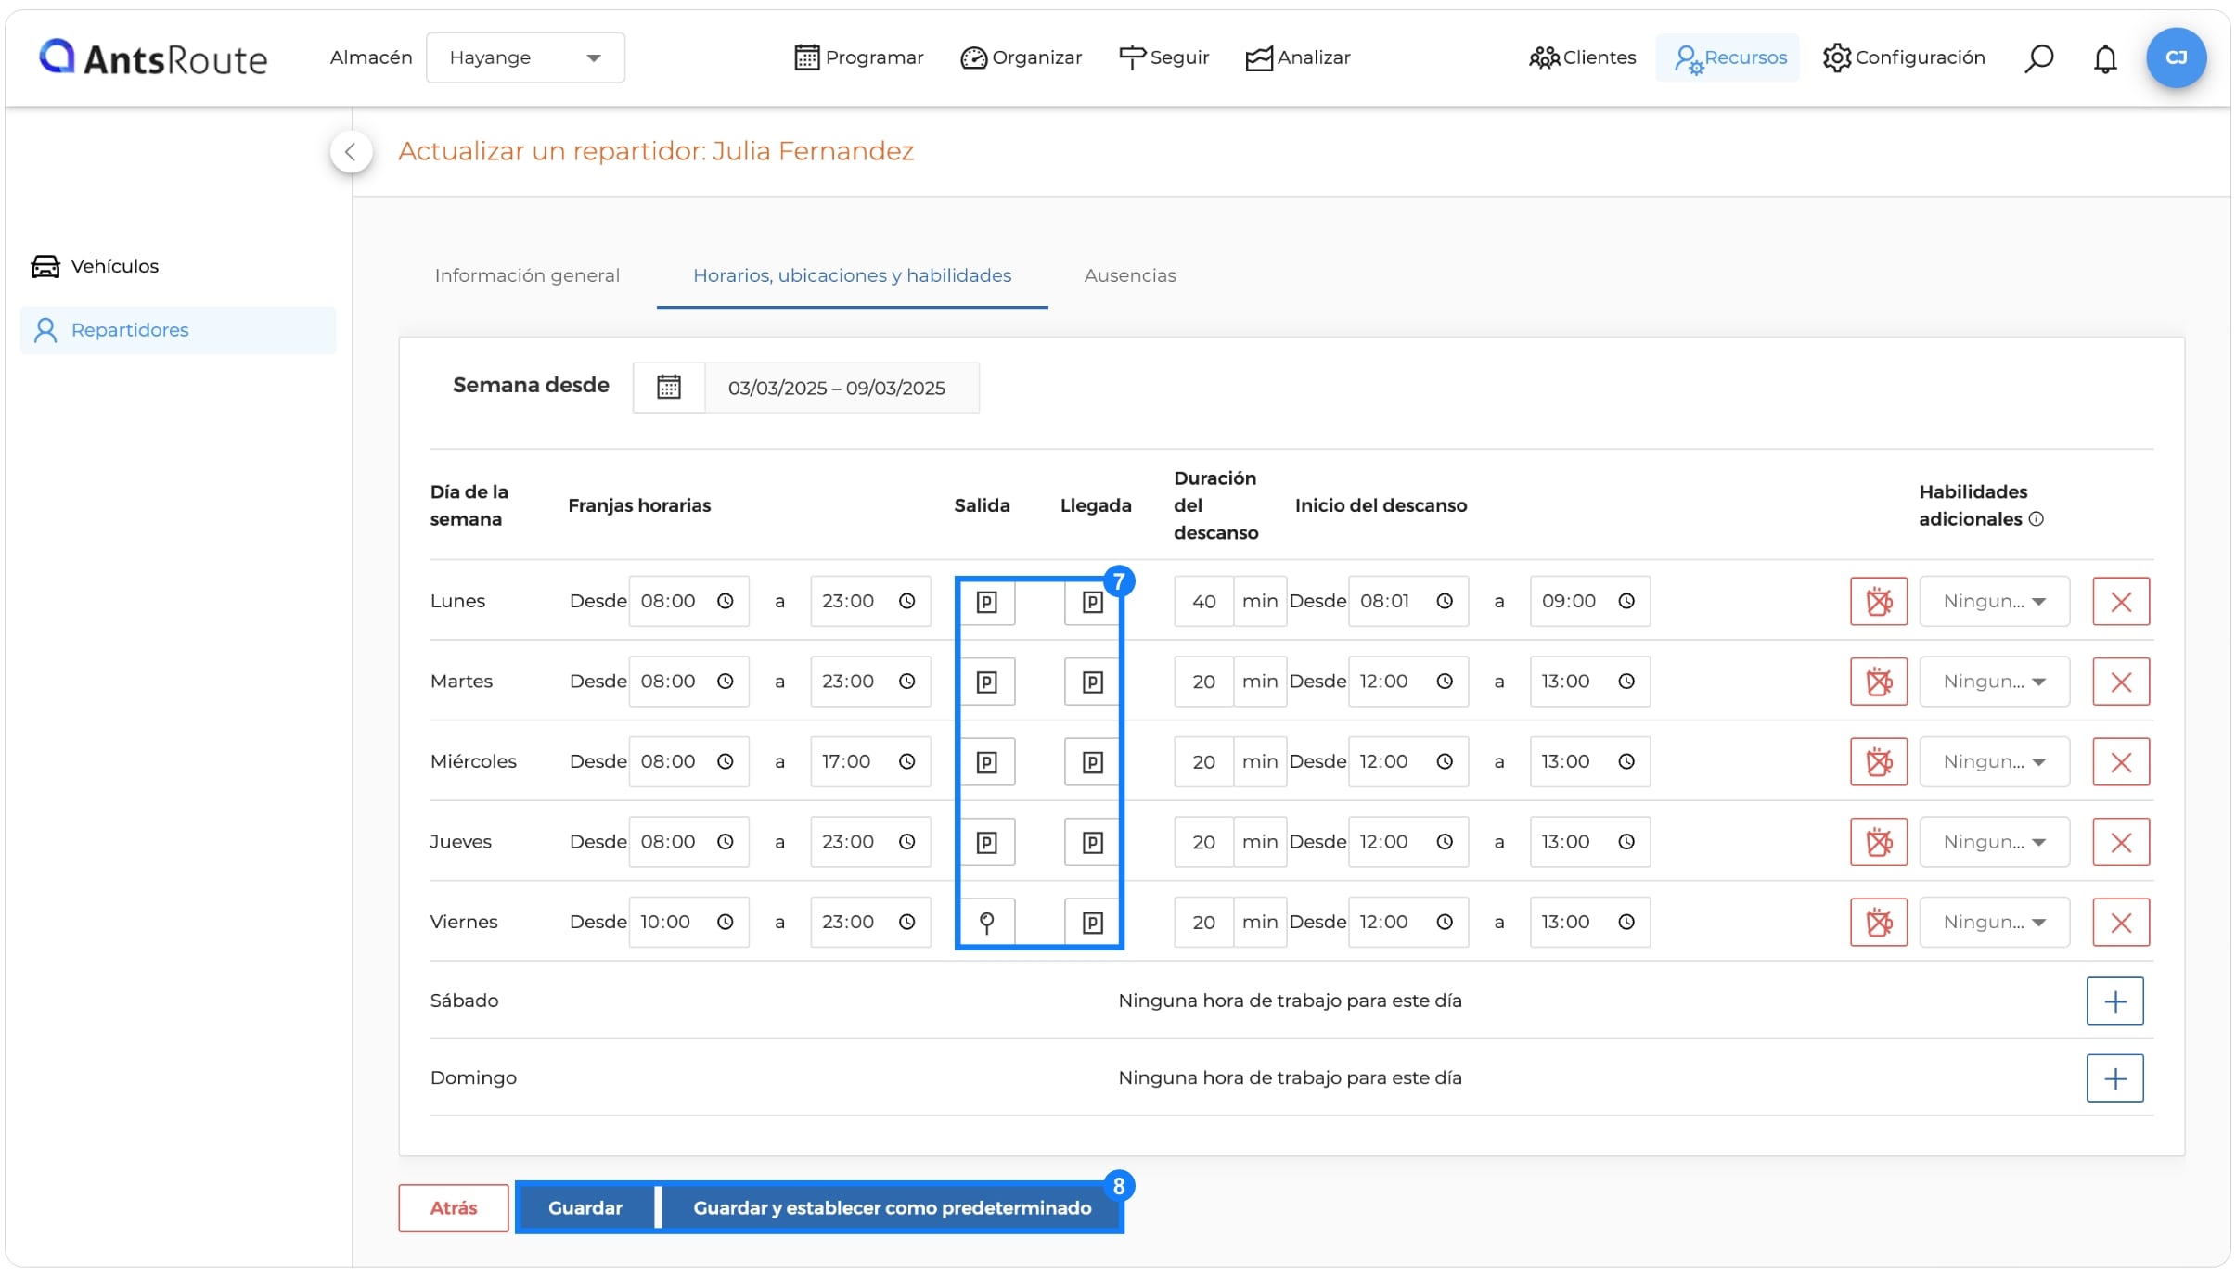Open the Almacén Hayange dropdown

525,57
